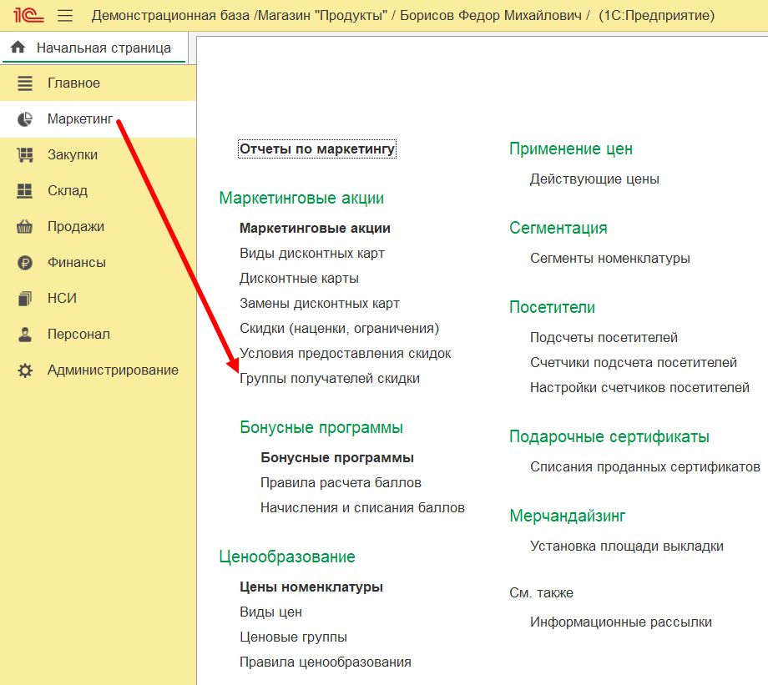Click the Склад warehouse grid icon
Image resolution: width=768 pixels, height=685 pixels.
pos(25,191)
